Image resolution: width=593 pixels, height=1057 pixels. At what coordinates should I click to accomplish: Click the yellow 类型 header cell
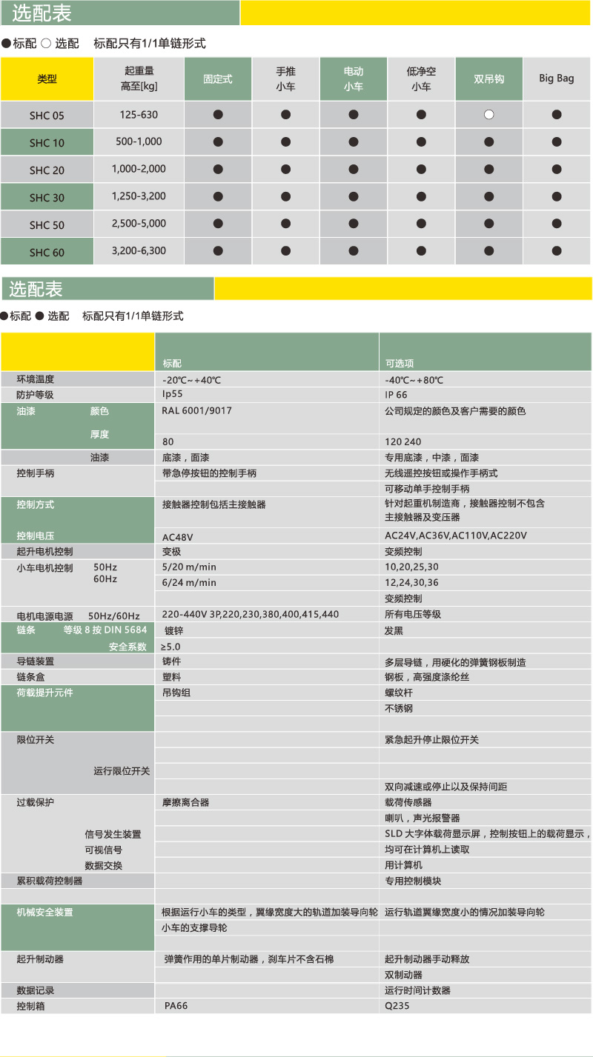coord(47,79)
